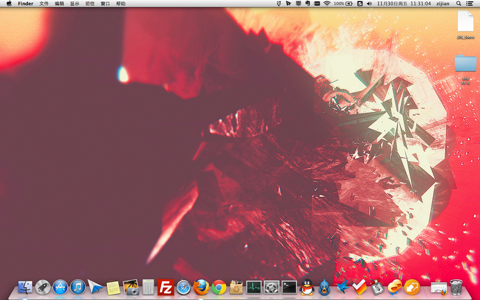Image resolution: width=480 pixels, height=300 pixels.
Task: Open FileZilla from the Dock
Action: tap(166, 287)
